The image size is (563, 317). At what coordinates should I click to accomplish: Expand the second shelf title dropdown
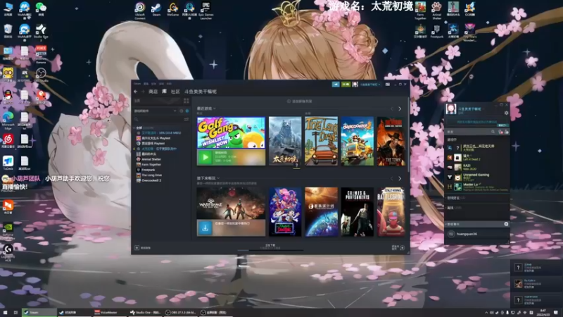coord(208,178)
